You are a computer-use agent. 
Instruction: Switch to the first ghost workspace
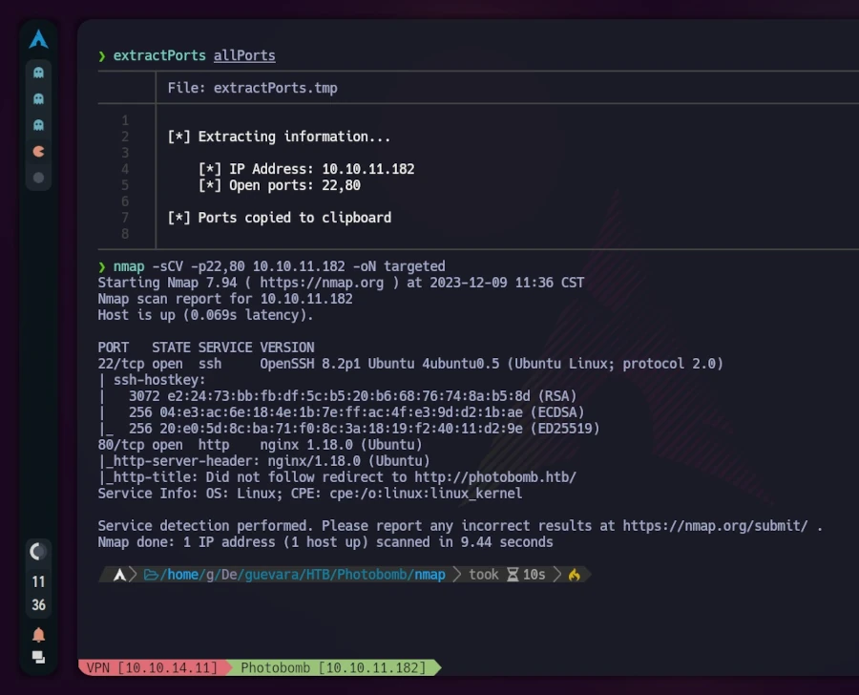[38, 73]
